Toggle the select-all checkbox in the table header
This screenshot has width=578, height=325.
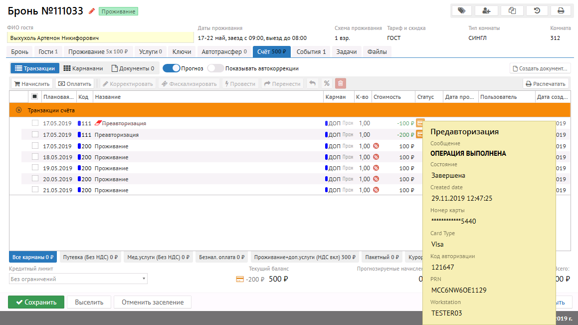pyautogui.click(x=34, y=97)
